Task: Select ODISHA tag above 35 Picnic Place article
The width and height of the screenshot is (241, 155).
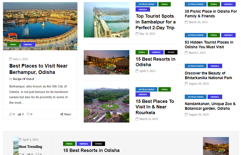Action: coord(228,4)
